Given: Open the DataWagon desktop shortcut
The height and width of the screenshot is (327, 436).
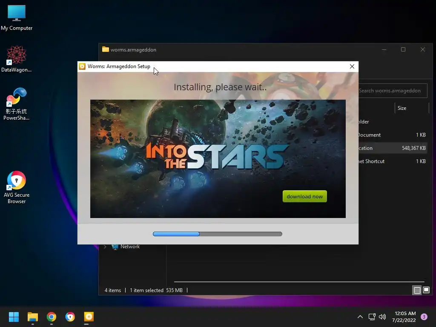Looking at the screenshot, I should [17, 59].
